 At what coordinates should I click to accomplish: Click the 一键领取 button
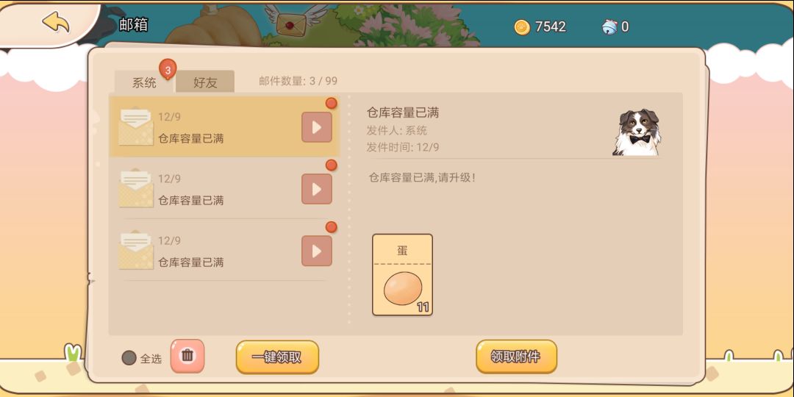point(277,357)
